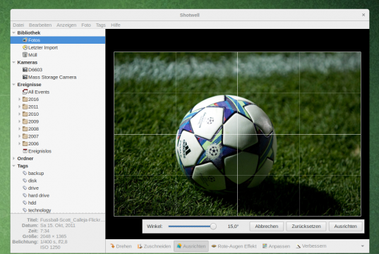
Task: Expand the 2008 events folder
Action: [20, 129]
